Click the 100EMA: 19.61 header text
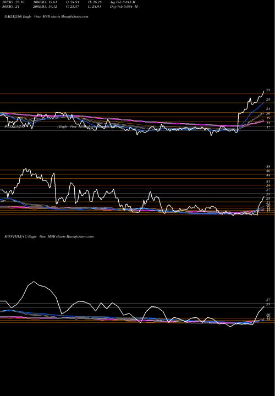The width and height of the screenshot is (275, 396). (x=46, y=2)
